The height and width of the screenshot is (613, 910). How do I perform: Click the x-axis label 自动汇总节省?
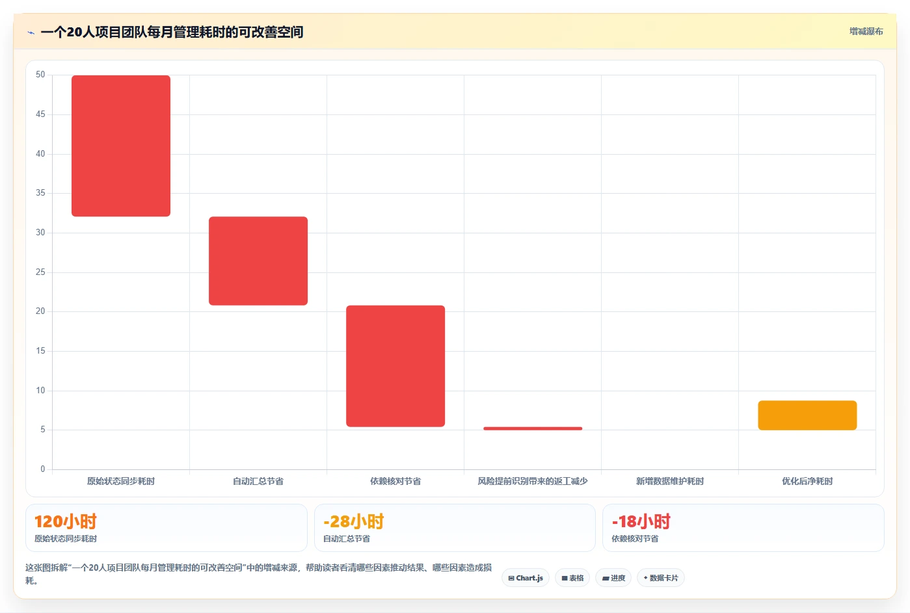pyautogui.click(x=258, y=481)
